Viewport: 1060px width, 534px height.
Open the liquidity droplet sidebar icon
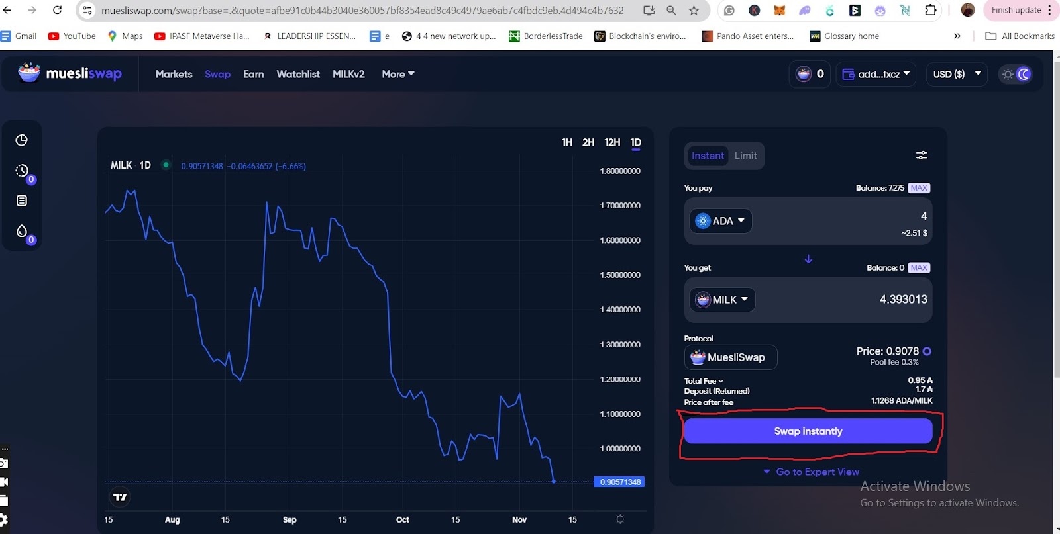(x=22, y=231)
